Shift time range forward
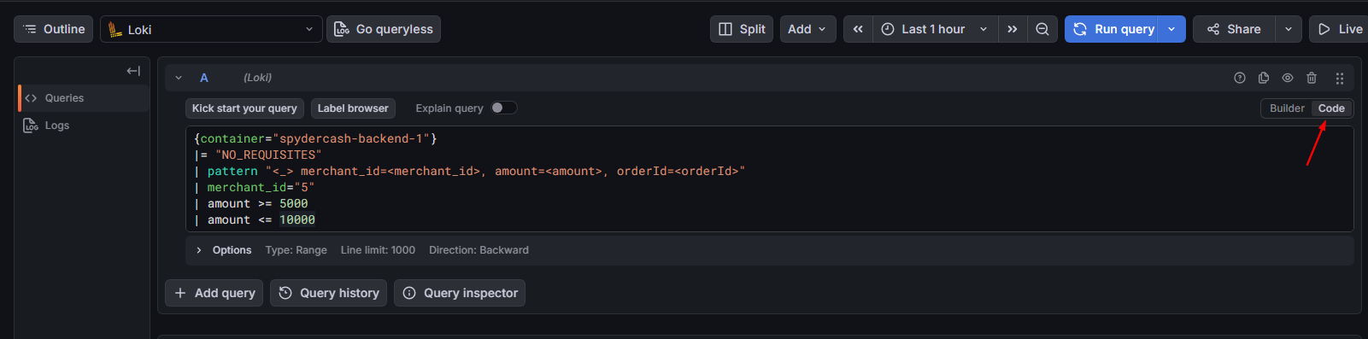1368x339 pixels. pyautogui.click(x=1013, y=29)
